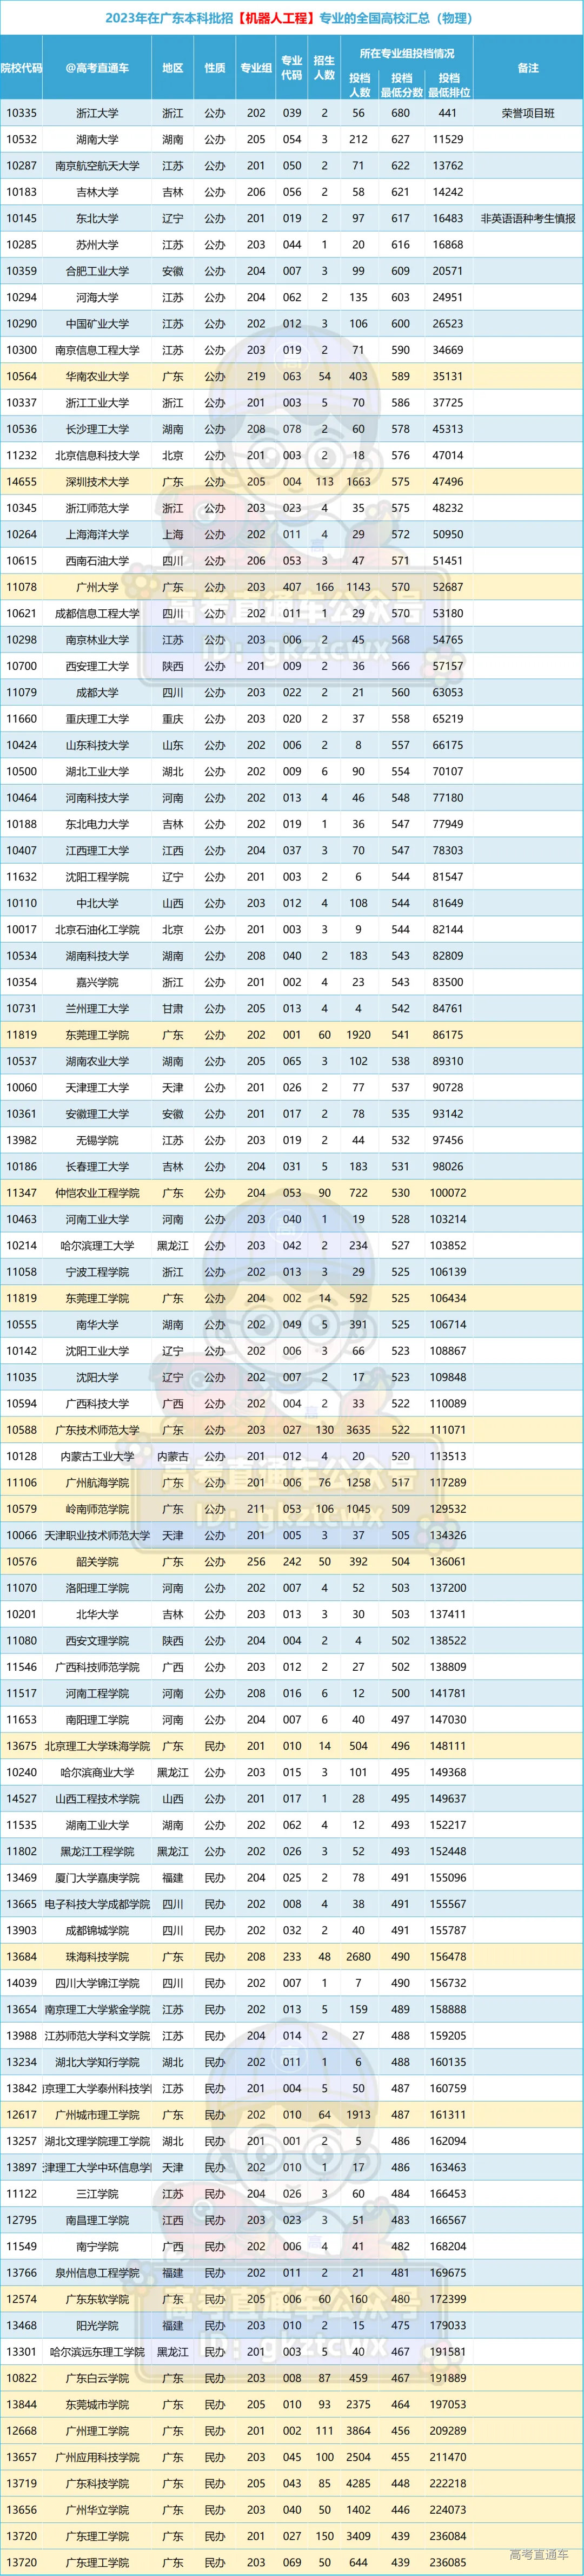Select the 广州航海学院 cell
This screenshot has height=2576, width=584.
(97, 1483)
